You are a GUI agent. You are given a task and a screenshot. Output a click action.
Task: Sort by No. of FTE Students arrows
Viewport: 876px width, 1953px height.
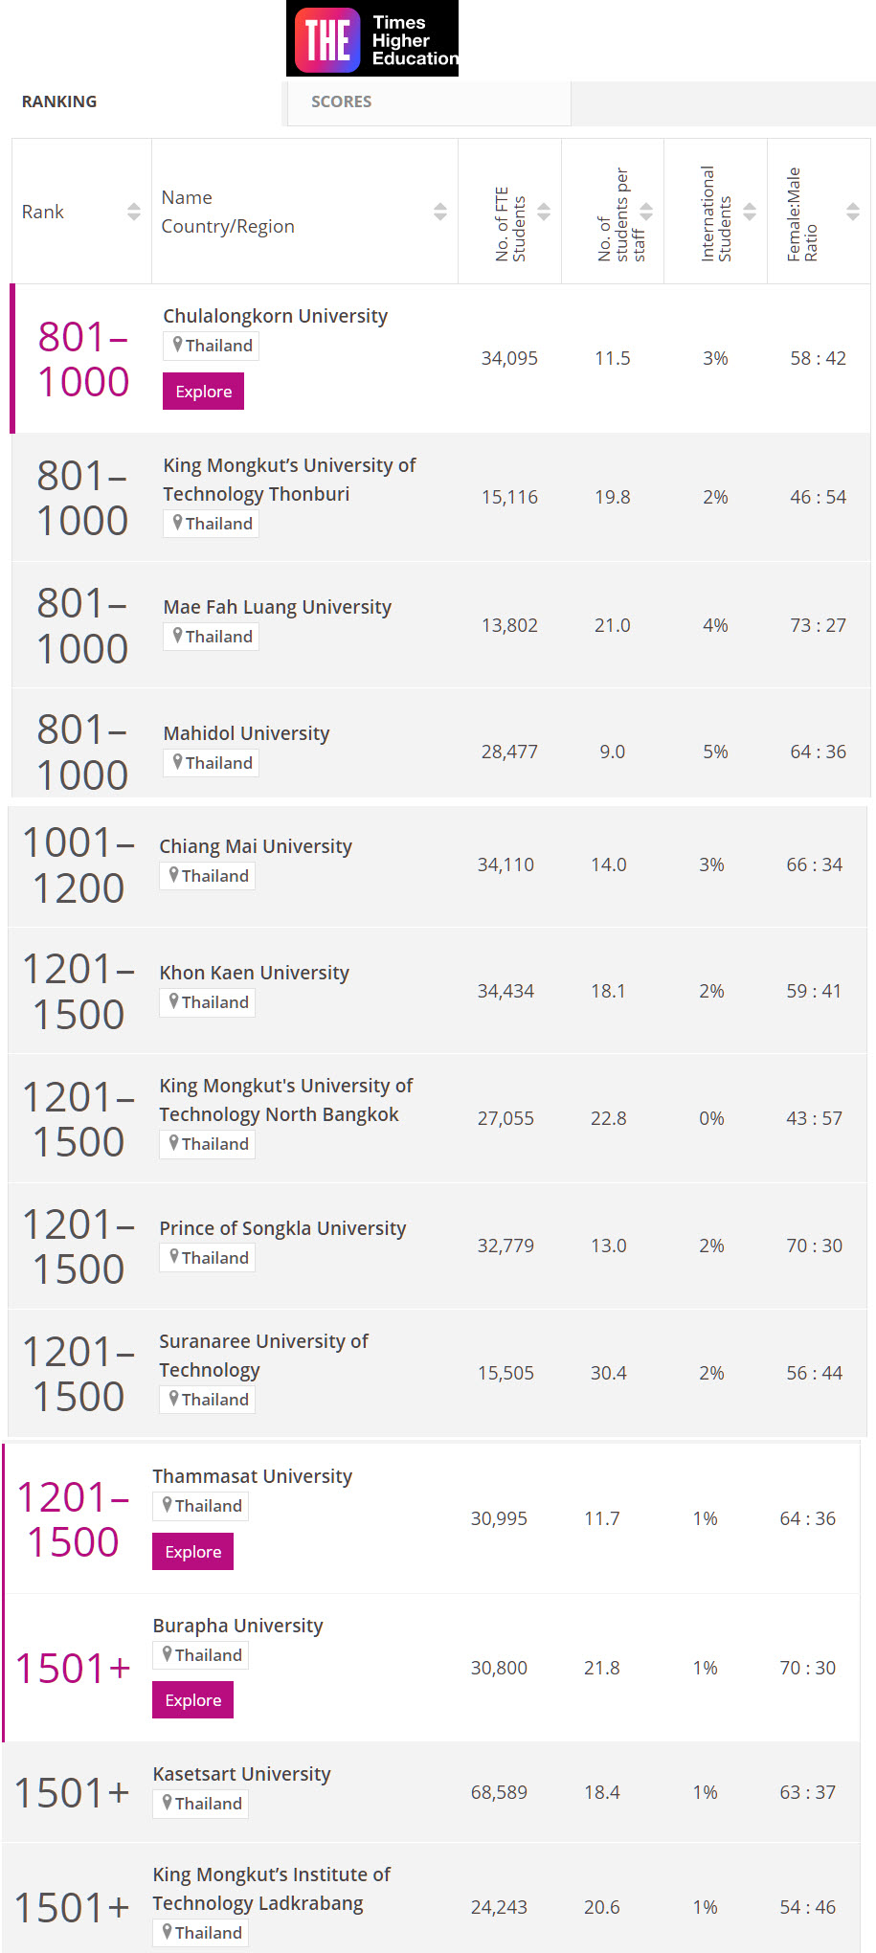coord(544,212)
